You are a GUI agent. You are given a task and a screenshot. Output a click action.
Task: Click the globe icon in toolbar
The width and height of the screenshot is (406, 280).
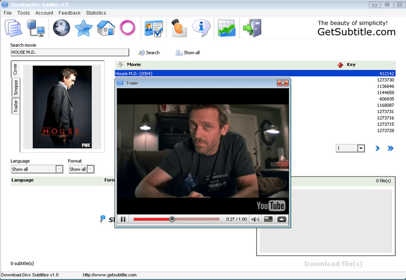(x=61, y=28)
